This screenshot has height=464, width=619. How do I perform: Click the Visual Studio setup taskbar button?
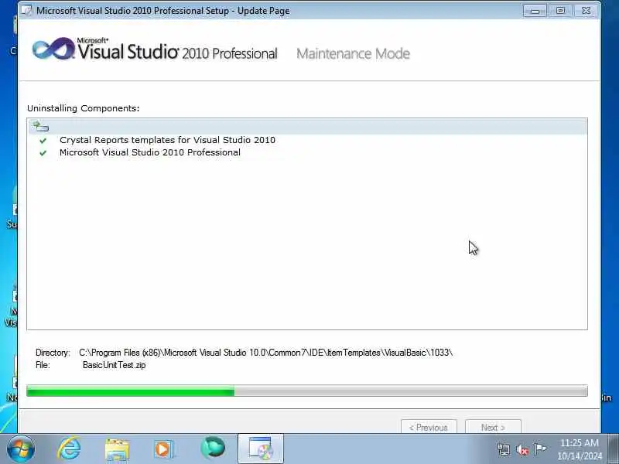[261, 449]
